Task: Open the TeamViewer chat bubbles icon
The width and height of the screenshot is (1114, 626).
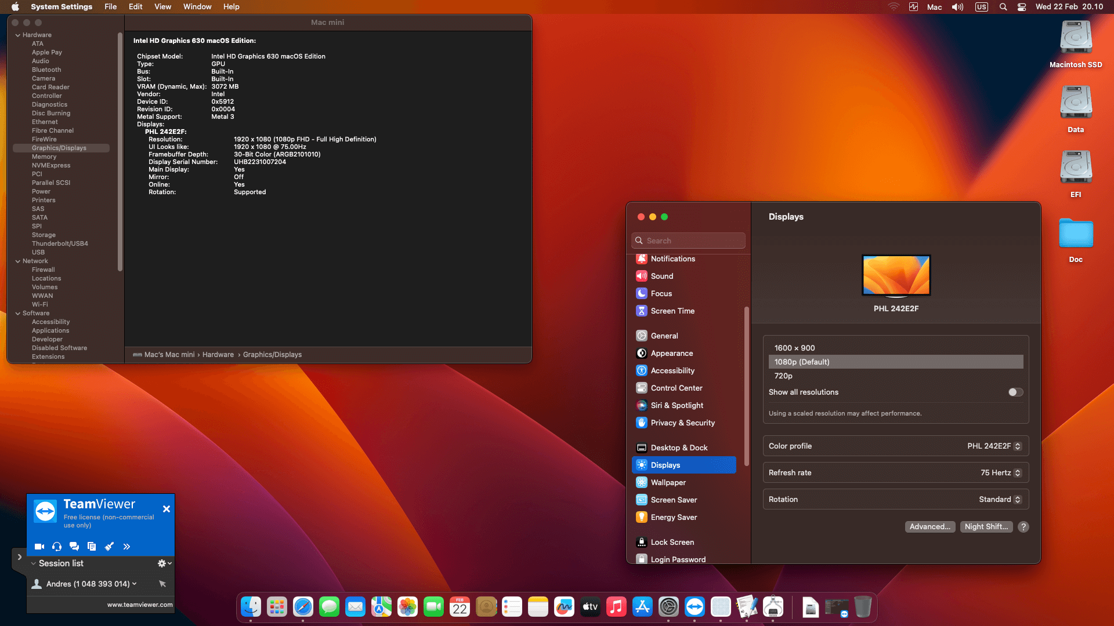Action: point(74,546)
